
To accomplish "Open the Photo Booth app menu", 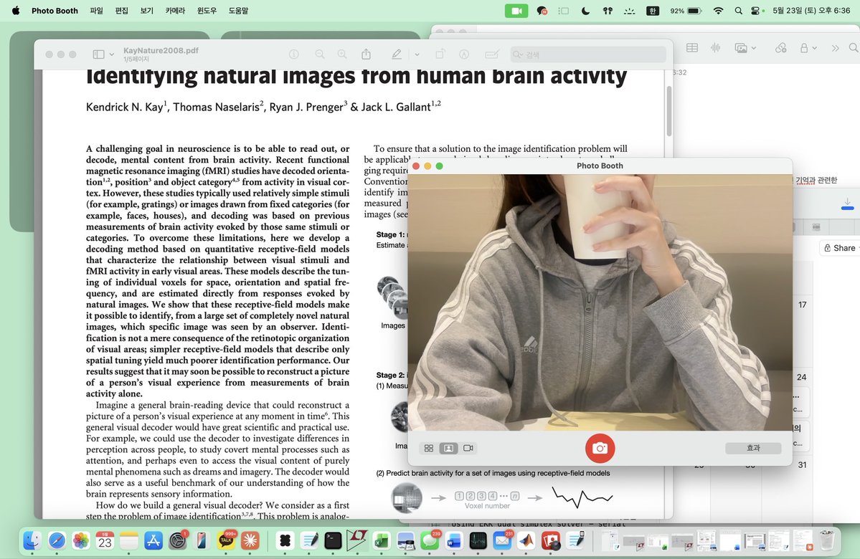I will pyautogui.click(x=55, y=11).
